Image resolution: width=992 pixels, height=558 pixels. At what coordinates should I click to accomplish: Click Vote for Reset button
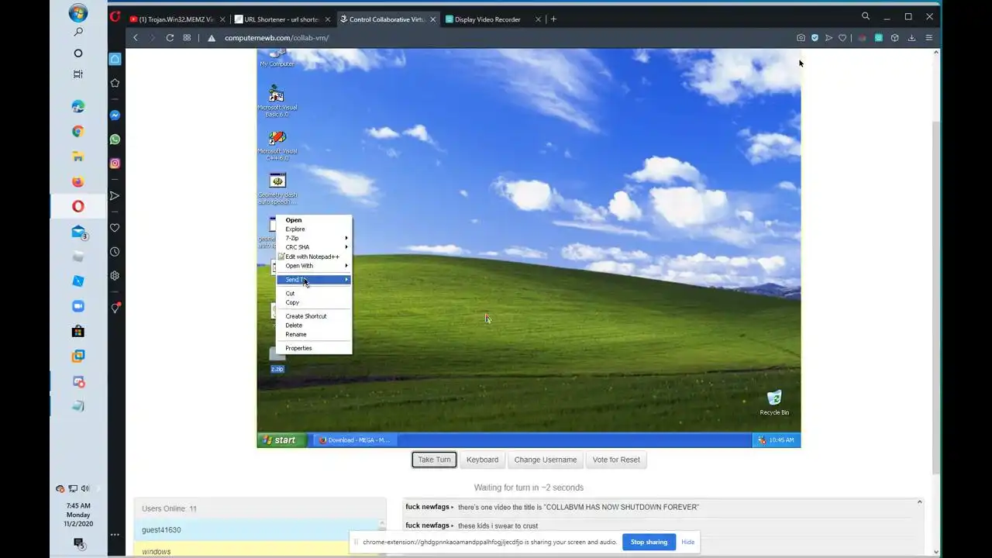616,460
